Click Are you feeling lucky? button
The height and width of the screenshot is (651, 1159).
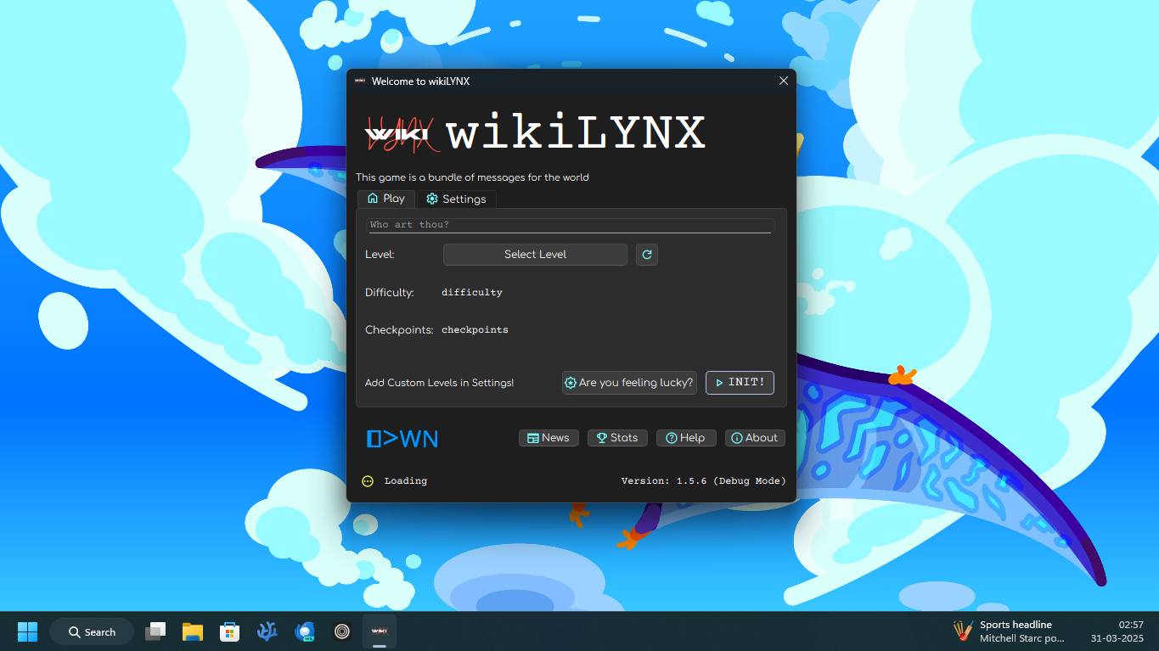point(629,383)
